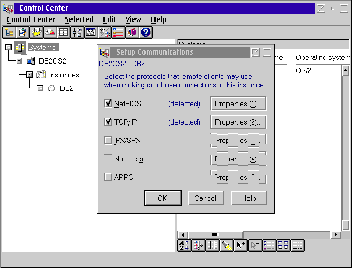Image resolution: width=352 pixels, height=268 pixels.
Task: Collapse the Instances tree node
Action: [x=29, y=75]
